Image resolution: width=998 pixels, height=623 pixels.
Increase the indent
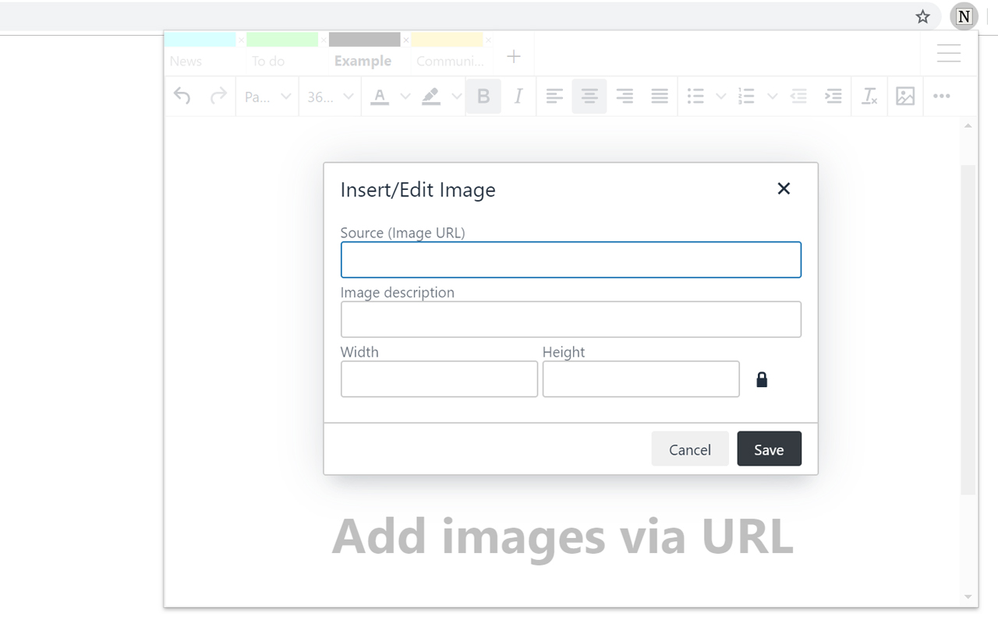pos(833,97)
